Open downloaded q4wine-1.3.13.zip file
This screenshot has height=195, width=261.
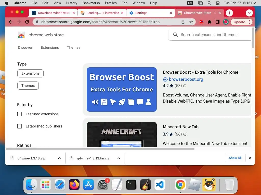click(31, 158)
